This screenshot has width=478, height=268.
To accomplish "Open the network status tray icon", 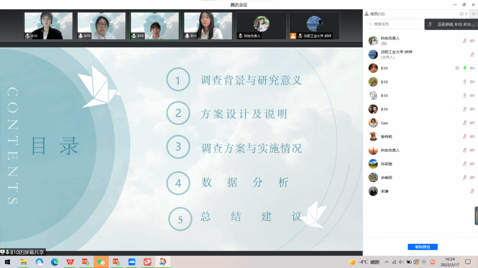I will coord(394,262).
